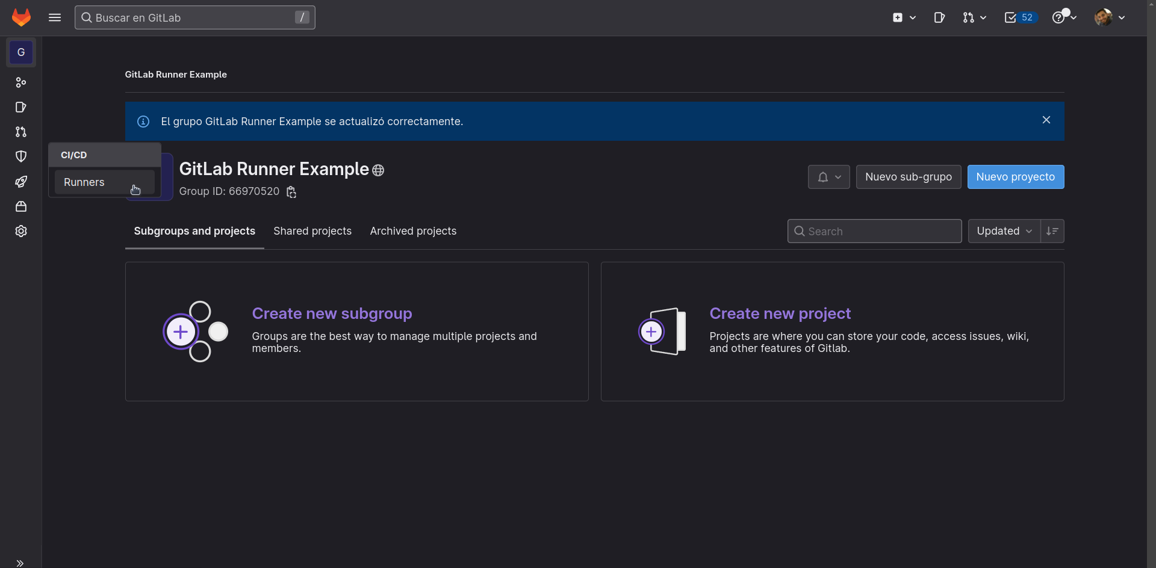Image resolution: width=1156 pixels, height=568 pixels.
Task: Open the user avatar menu
Action: 1110,17
